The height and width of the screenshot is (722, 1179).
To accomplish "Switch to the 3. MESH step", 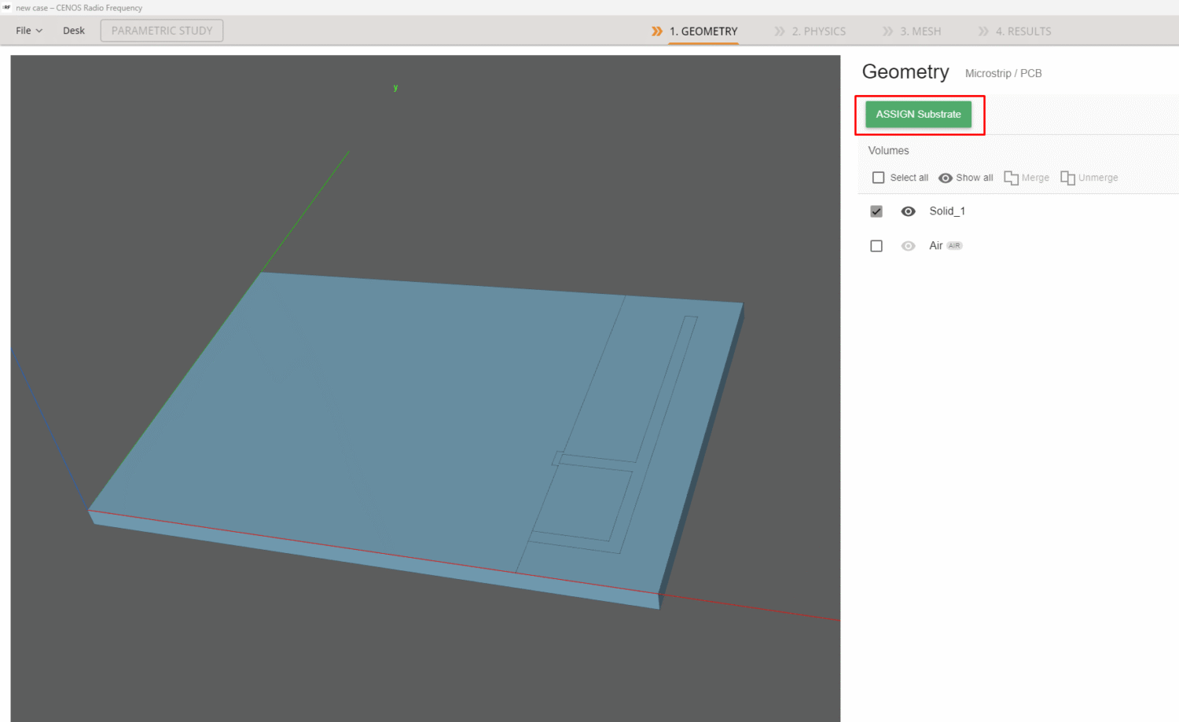I will click(920, 31).
